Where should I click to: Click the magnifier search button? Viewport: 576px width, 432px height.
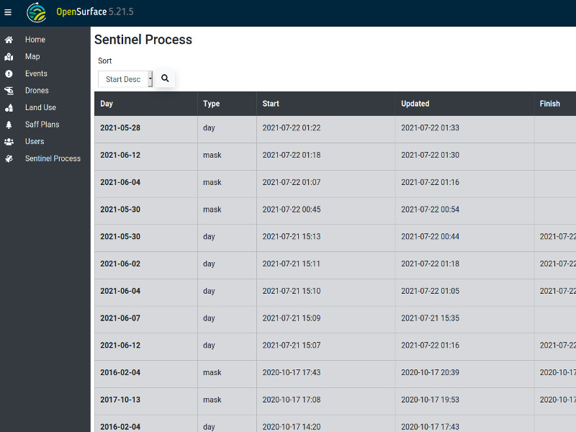[165, 78]
